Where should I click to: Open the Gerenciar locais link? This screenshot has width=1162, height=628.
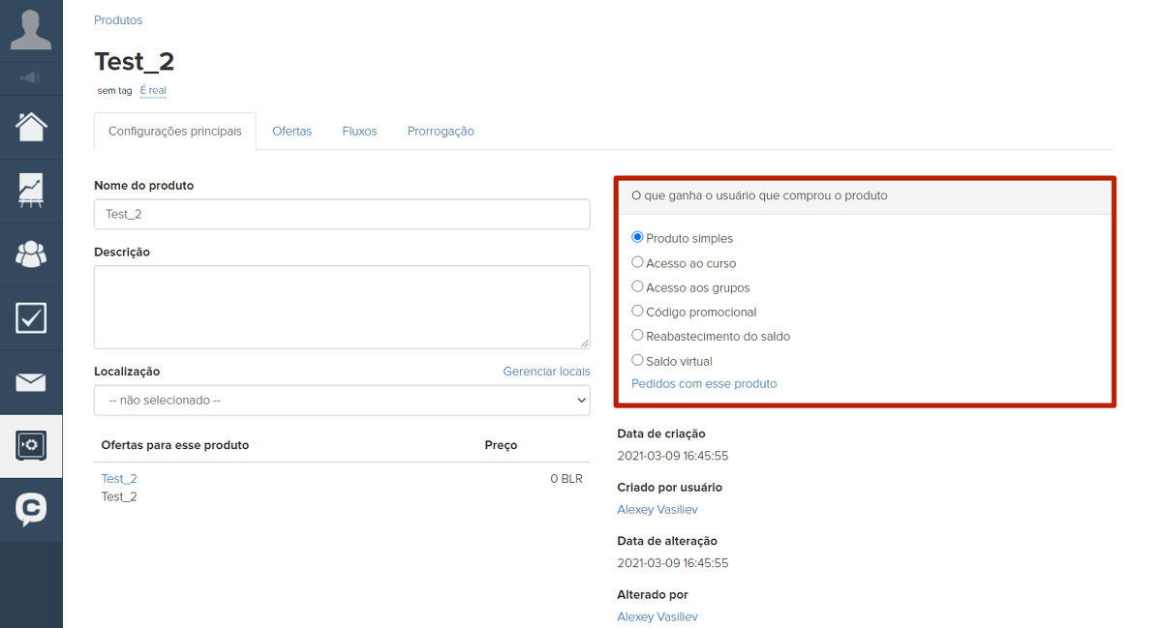tap(546, 372)
